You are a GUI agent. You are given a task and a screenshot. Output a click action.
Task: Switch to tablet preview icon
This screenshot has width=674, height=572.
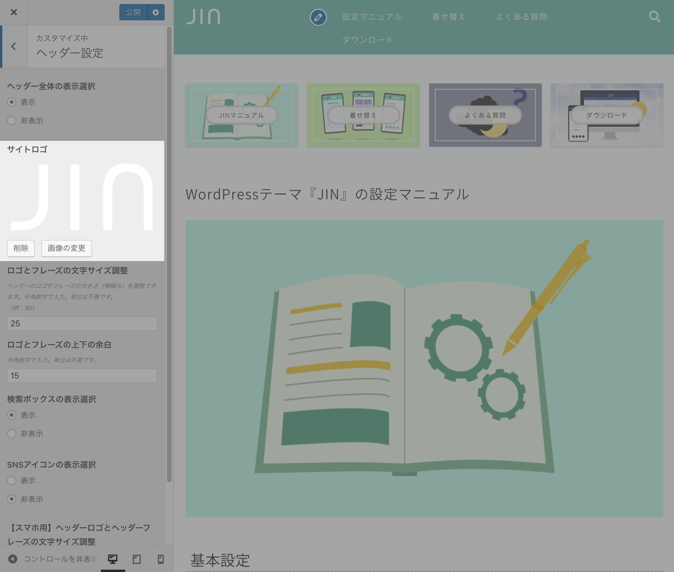136,559
